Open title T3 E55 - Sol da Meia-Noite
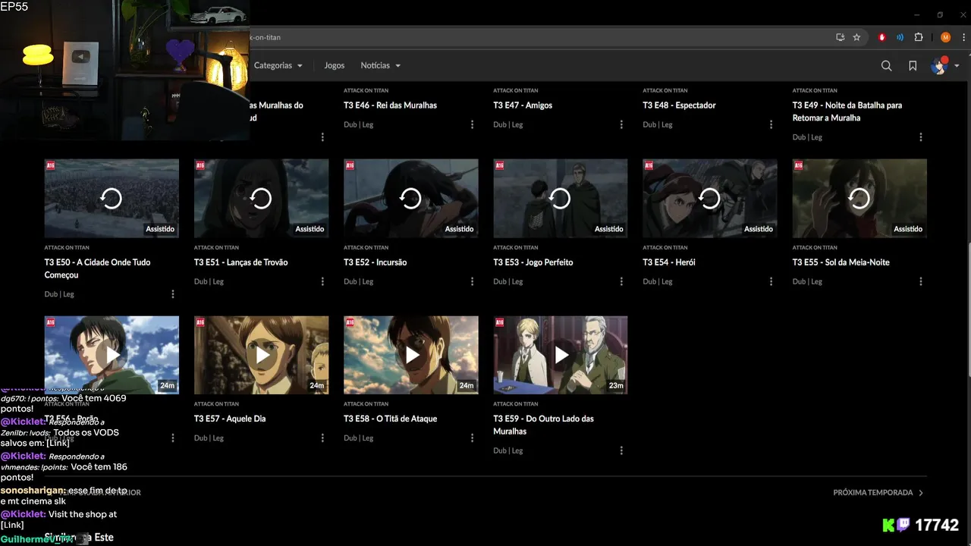 pyautogui.click(x=841, y=262)
